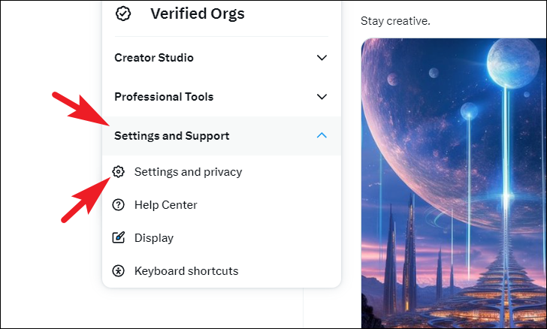Click the "Stay creative." post text
547x329 pixels.
click(395, 21)
